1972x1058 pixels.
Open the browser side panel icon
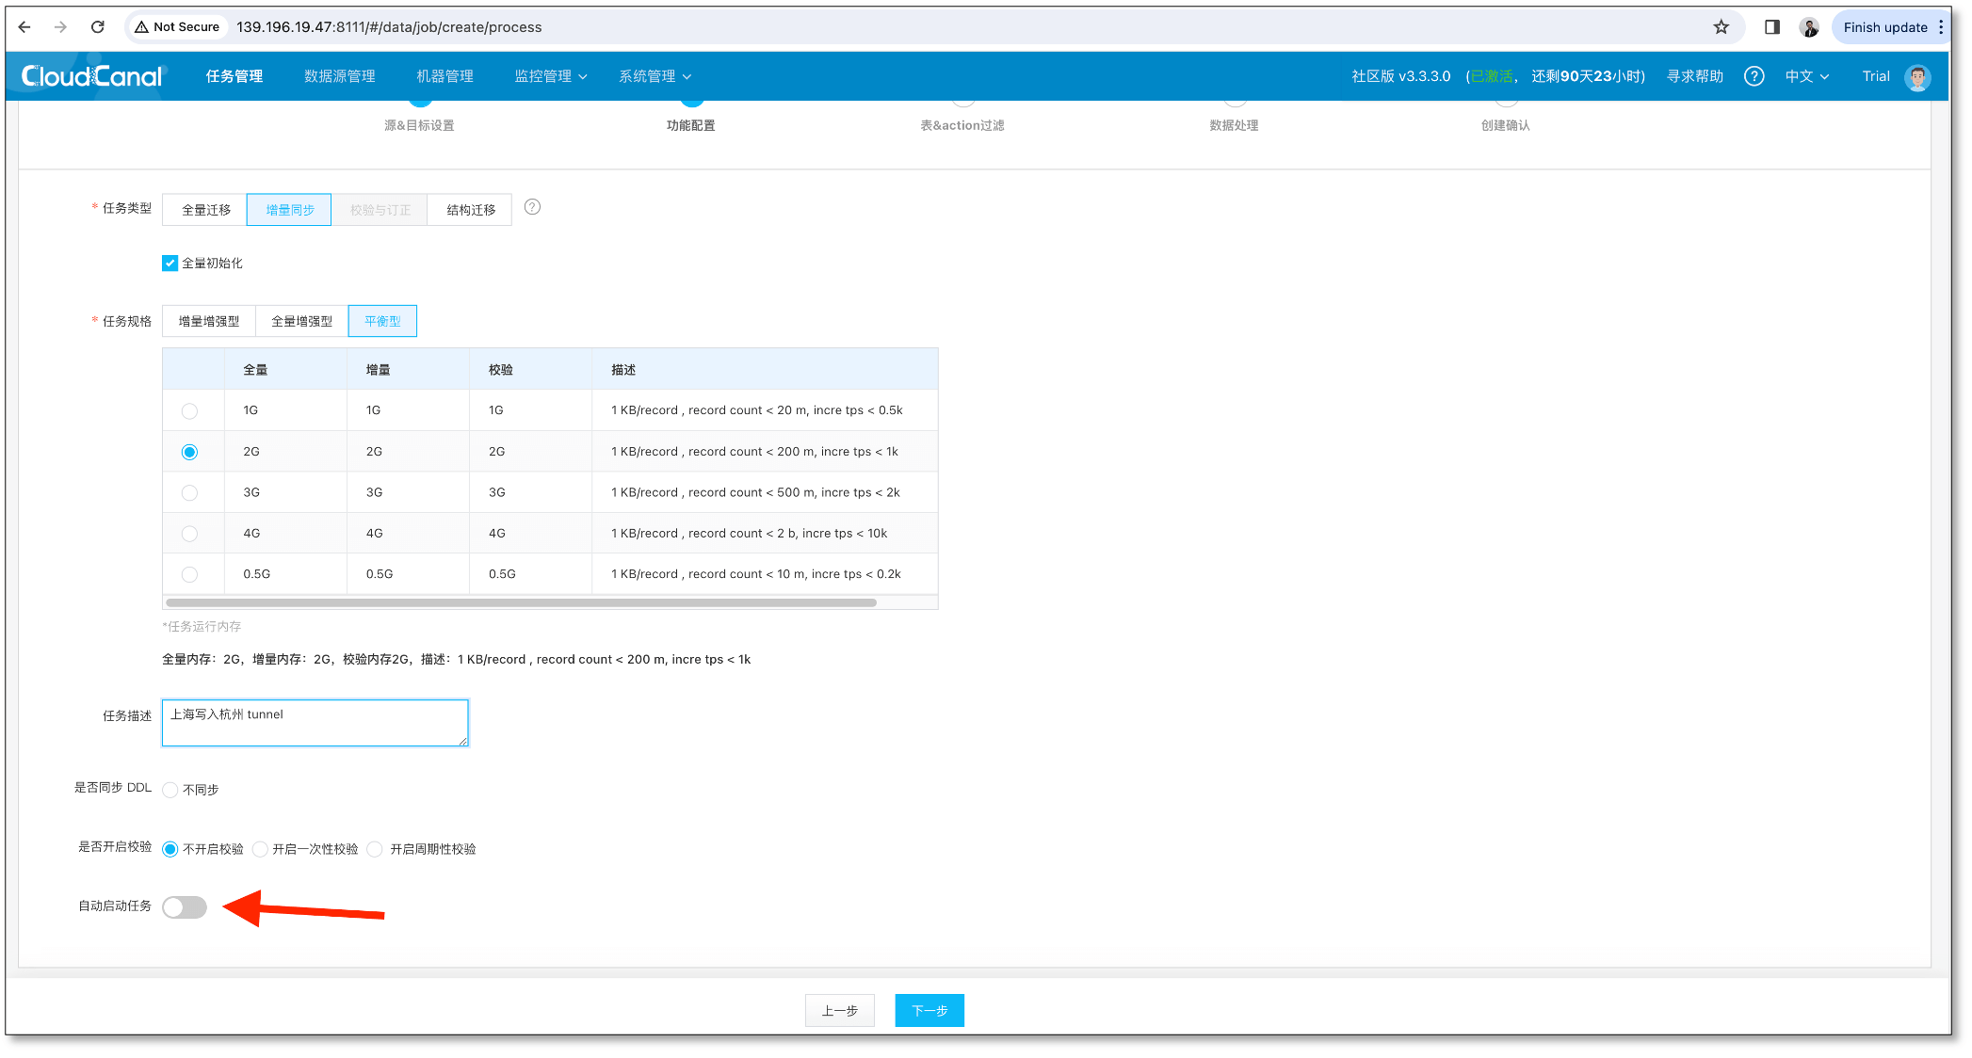[1771, 27]
